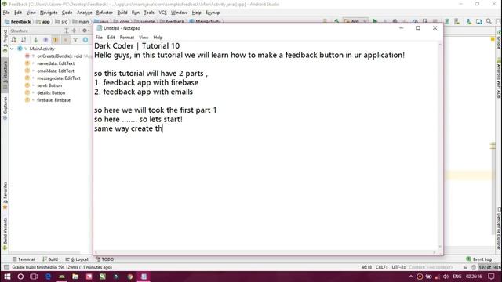This screenshot has width=502, height=282.
Task: Click src breadcrumb in navigation bar
Action: [61, 21]
